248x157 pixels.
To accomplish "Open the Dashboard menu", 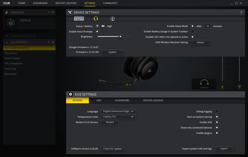I will coord(40,3).
